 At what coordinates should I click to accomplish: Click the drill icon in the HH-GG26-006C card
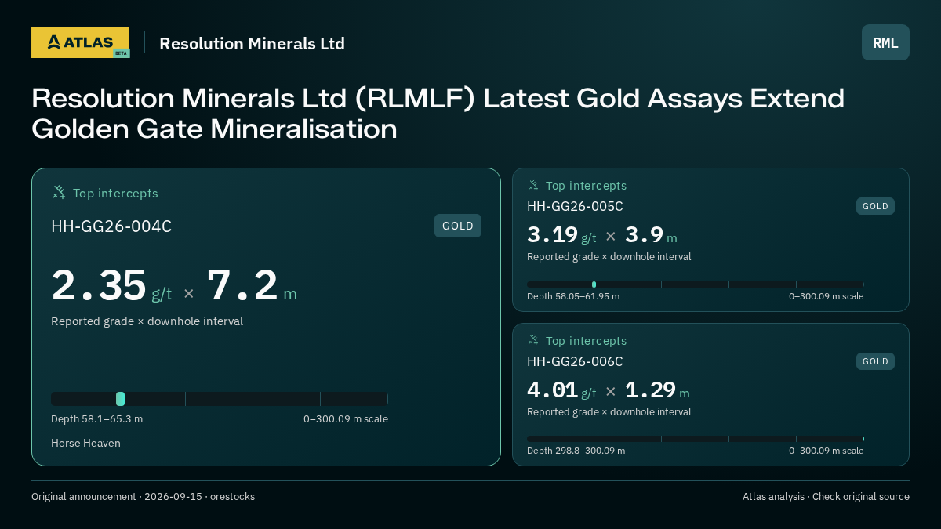pos(533,340)
